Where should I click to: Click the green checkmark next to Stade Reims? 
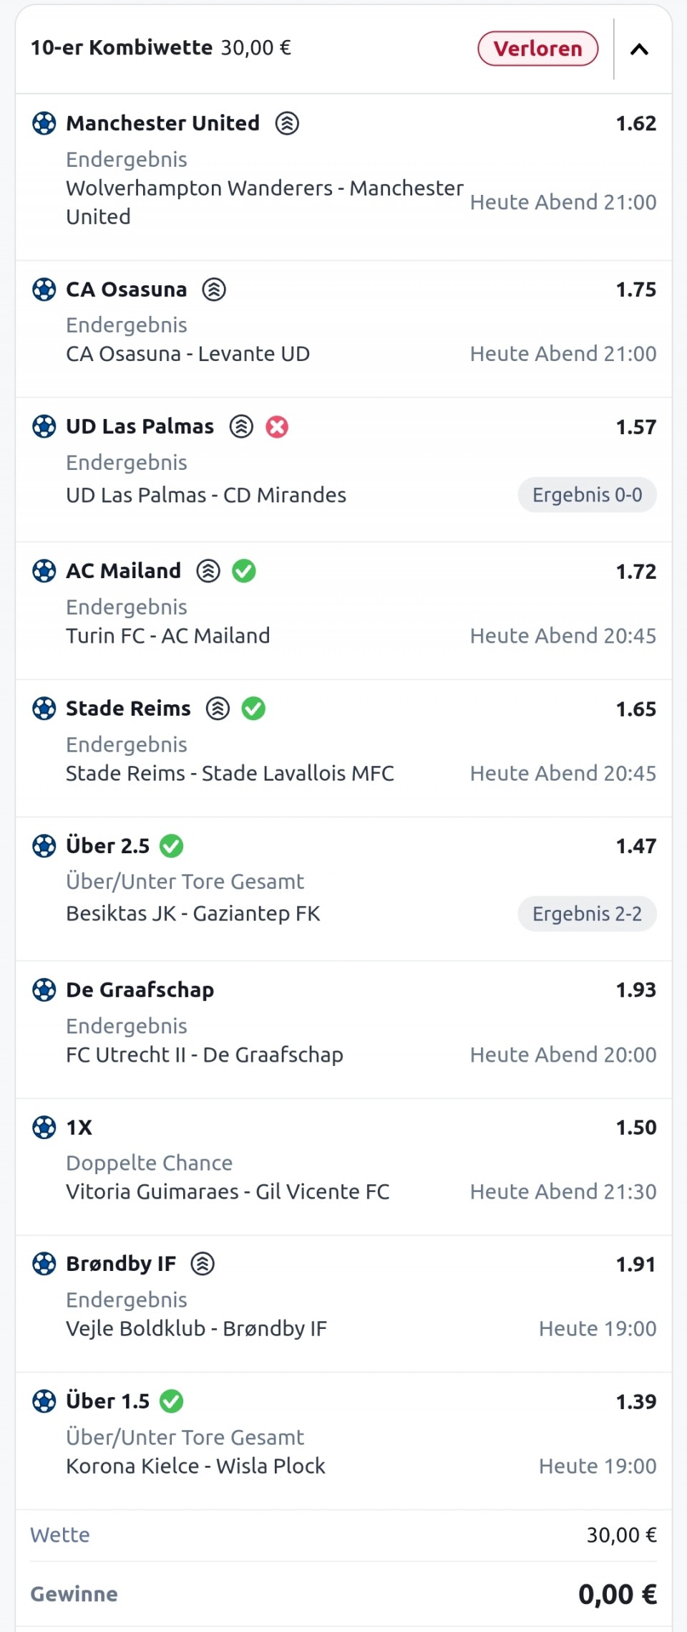[253, 709]
